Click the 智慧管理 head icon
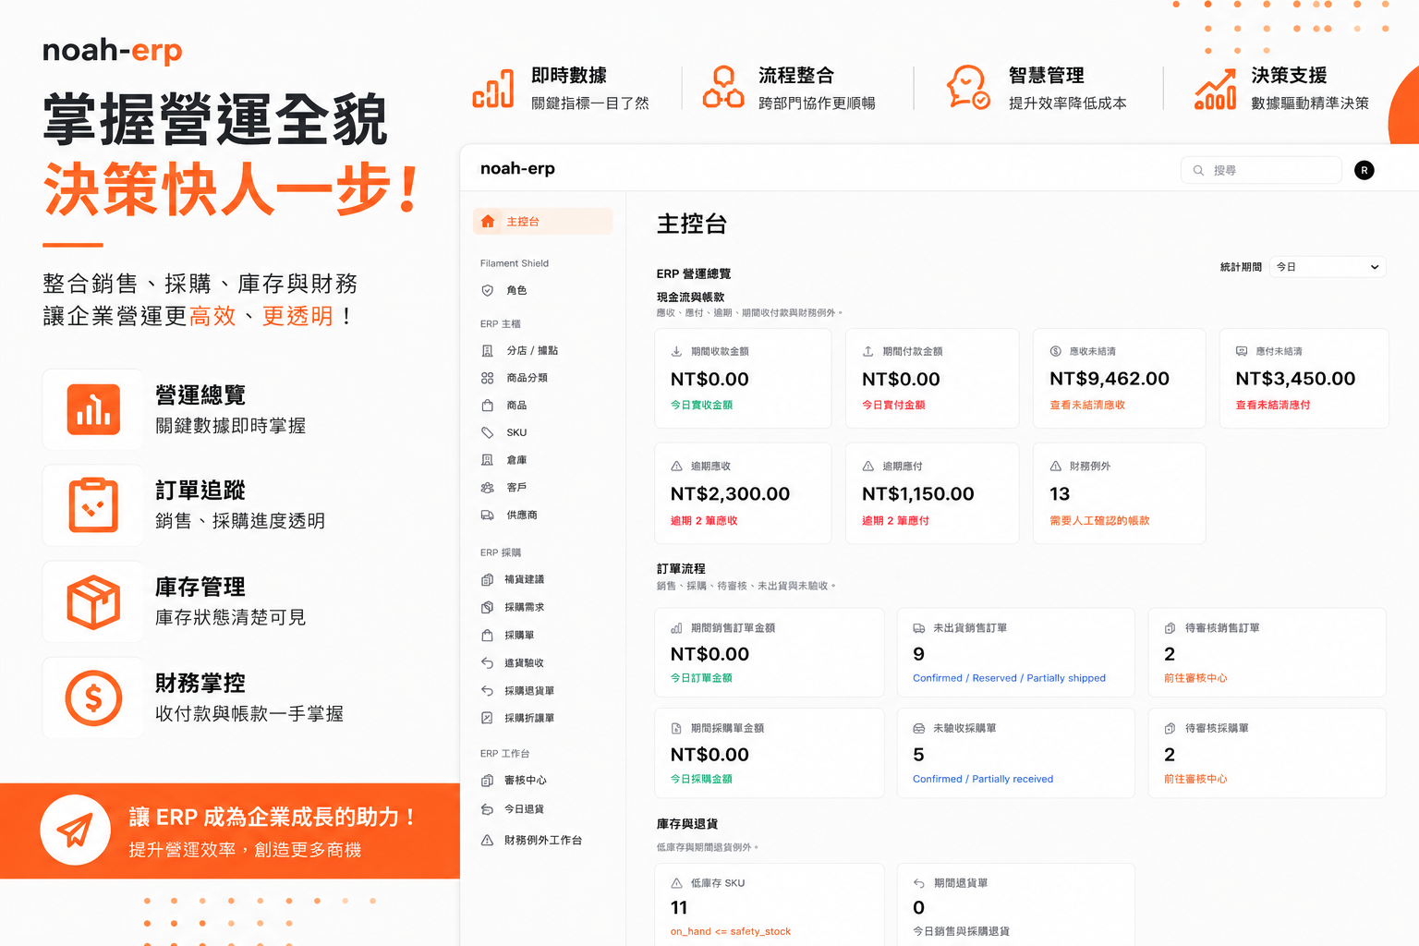This screenshot has height=946, width=1419. click(967, 87)
